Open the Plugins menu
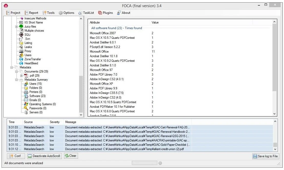This screenshot has height=170, width=284. (106, 13)
